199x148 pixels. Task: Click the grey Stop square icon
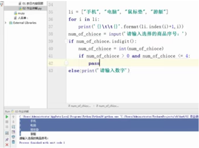[7, 122]
